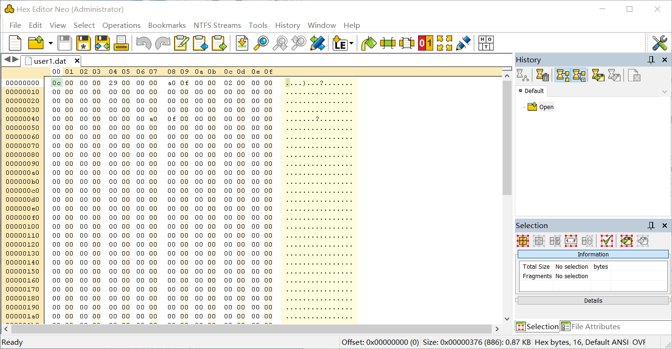Close the History panel
The width and height of the screenshot is (672, 349).
pyautogui.click(x=664, y=60)
